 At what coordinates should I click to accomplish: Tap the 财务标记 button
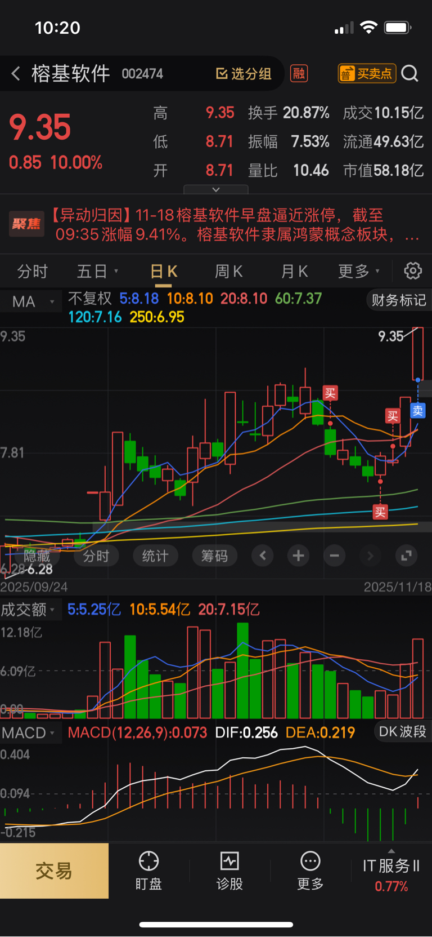pos(399,300)
